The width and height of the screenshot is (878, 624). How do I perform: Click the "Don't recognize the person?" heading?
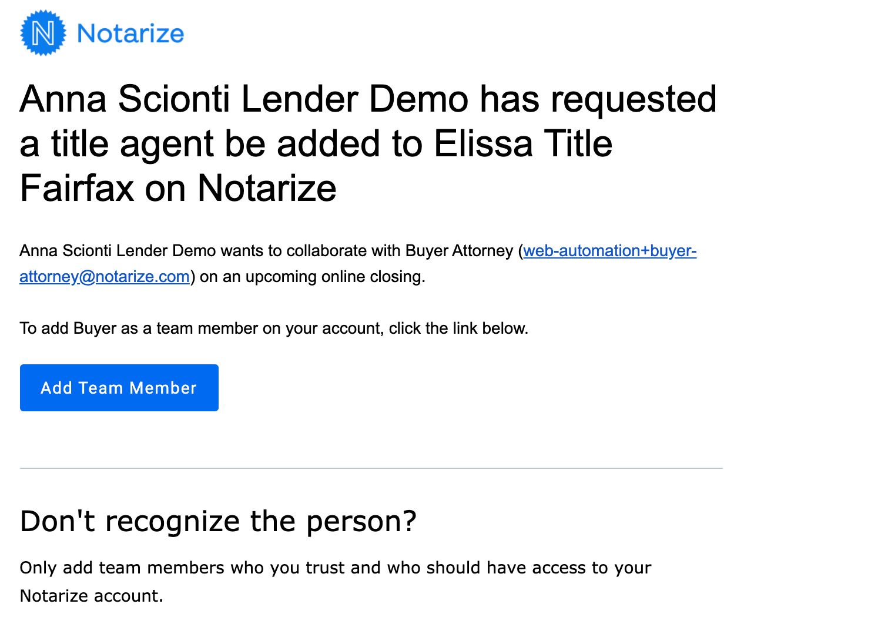click(x=218, y=521)
